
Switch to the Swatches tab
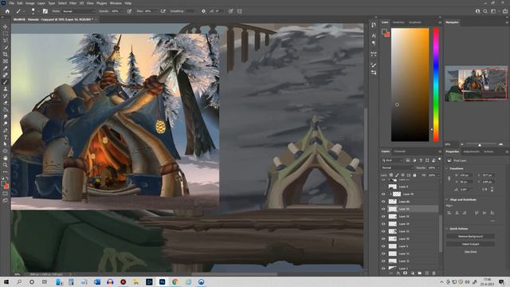point(398,22)
